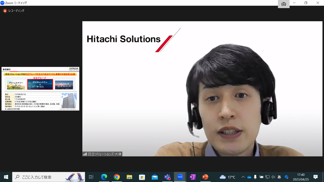Click the OneDrive cloud tray icon
This screenshot has width=324, height=182.
coord(249,177)
